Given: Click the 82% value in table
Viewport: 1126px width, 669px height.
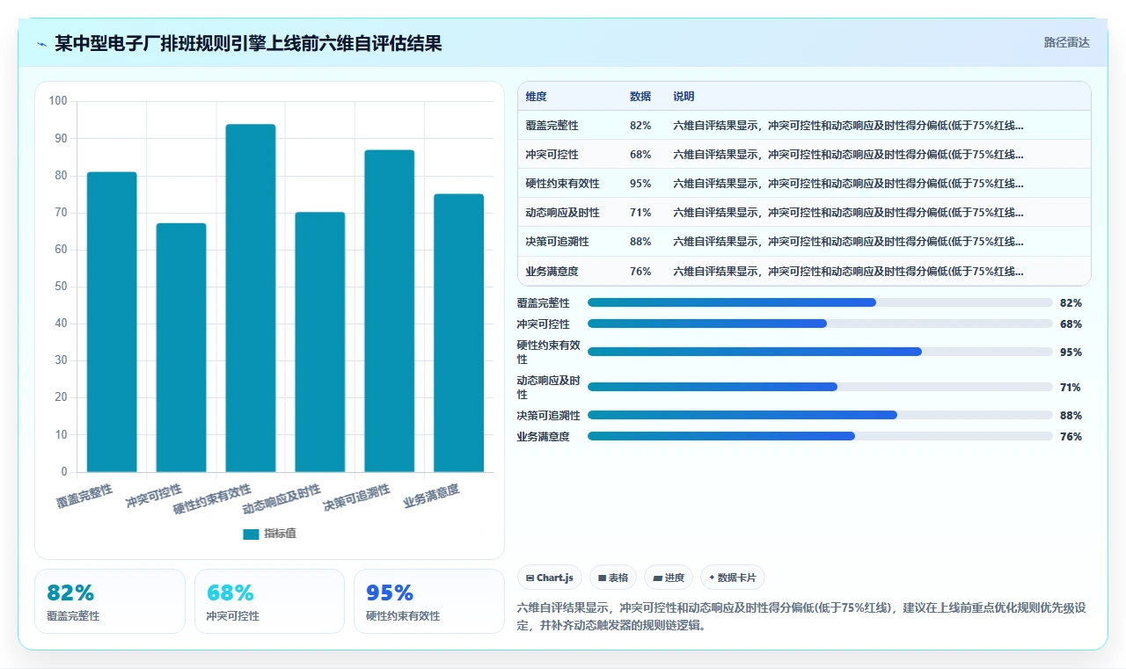Looking at the screenshot, I should 640,126.
